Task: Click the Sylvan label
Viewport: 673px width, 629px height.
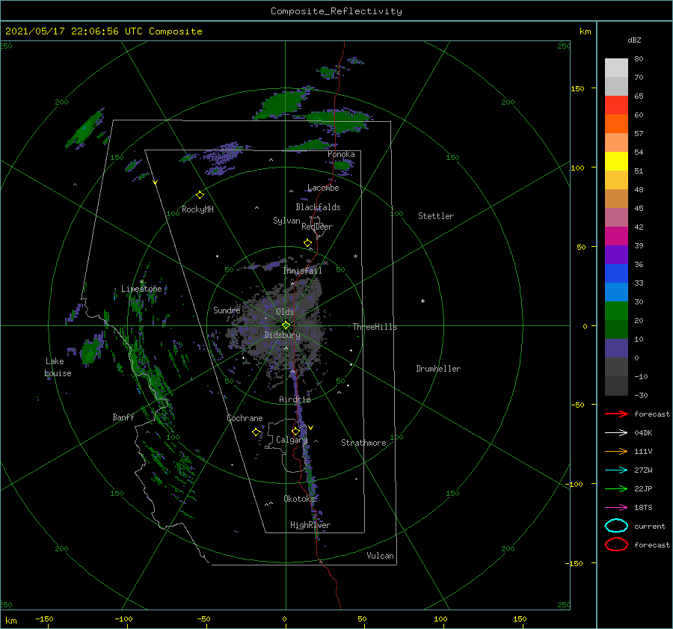Action: pyautogui.click(x=286, y=221)
